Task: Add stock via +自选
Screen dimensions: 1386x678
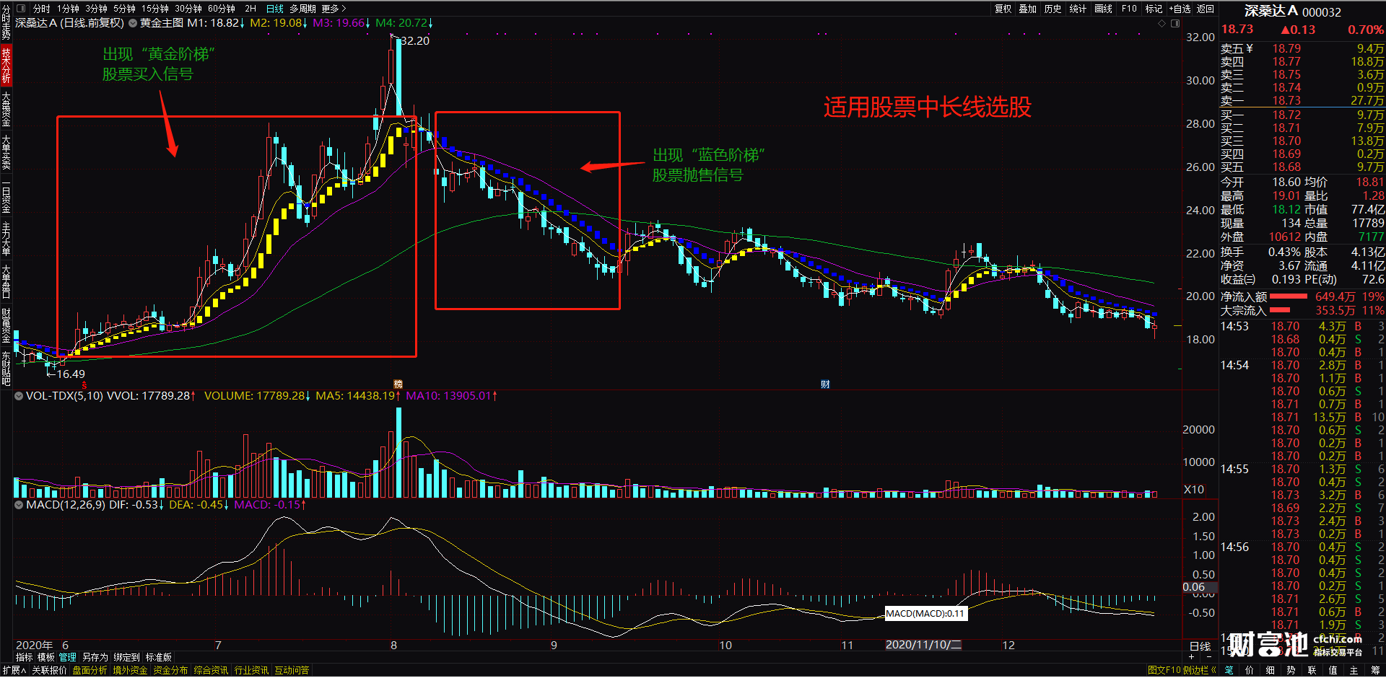Action: tap(1180, 9)
